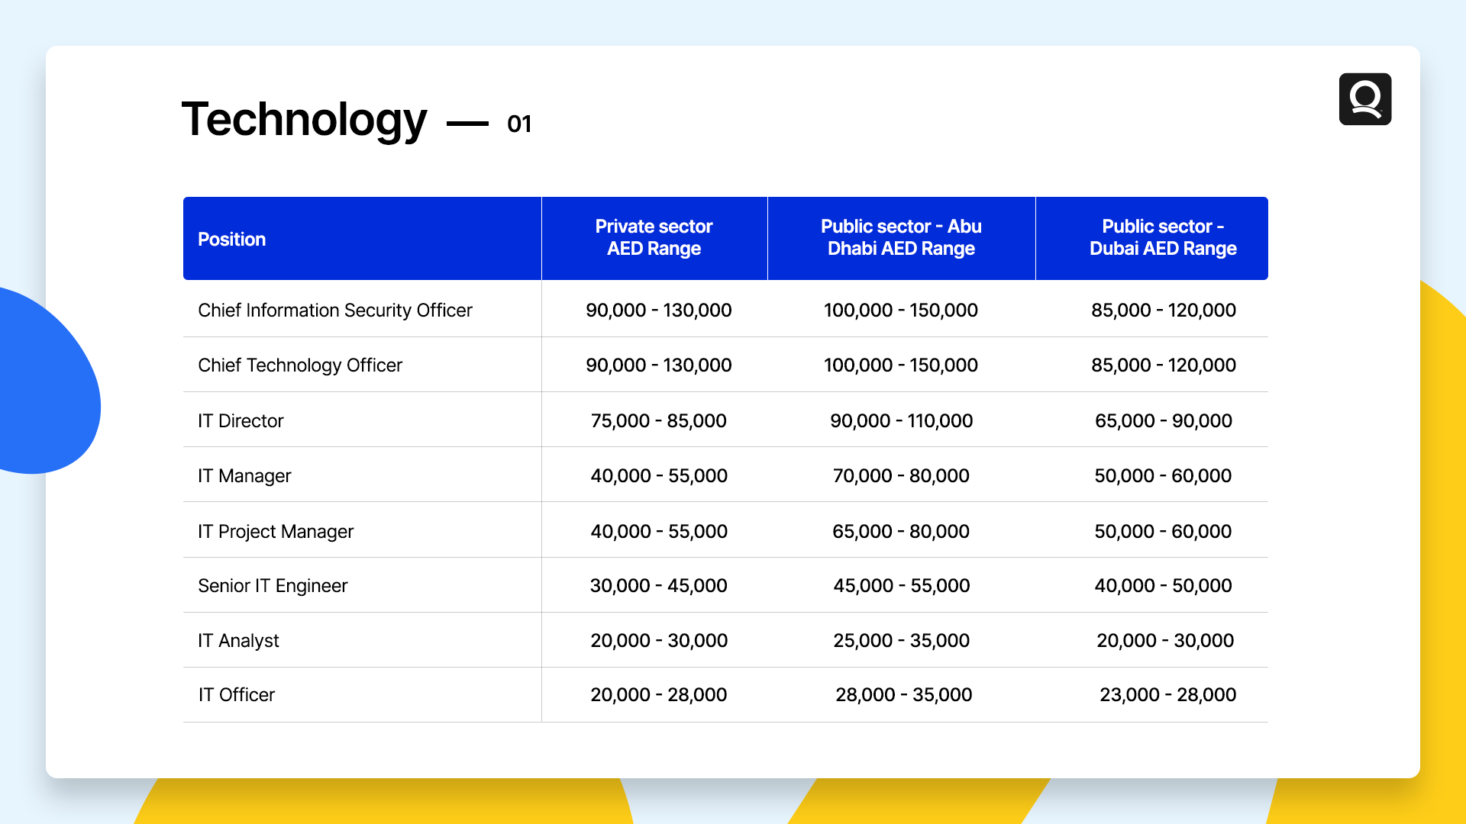Click Senior IT Engineer Abu Dhabi 45,000 - 55,000
The image size is (1466, 824).
tap(901, 586)
